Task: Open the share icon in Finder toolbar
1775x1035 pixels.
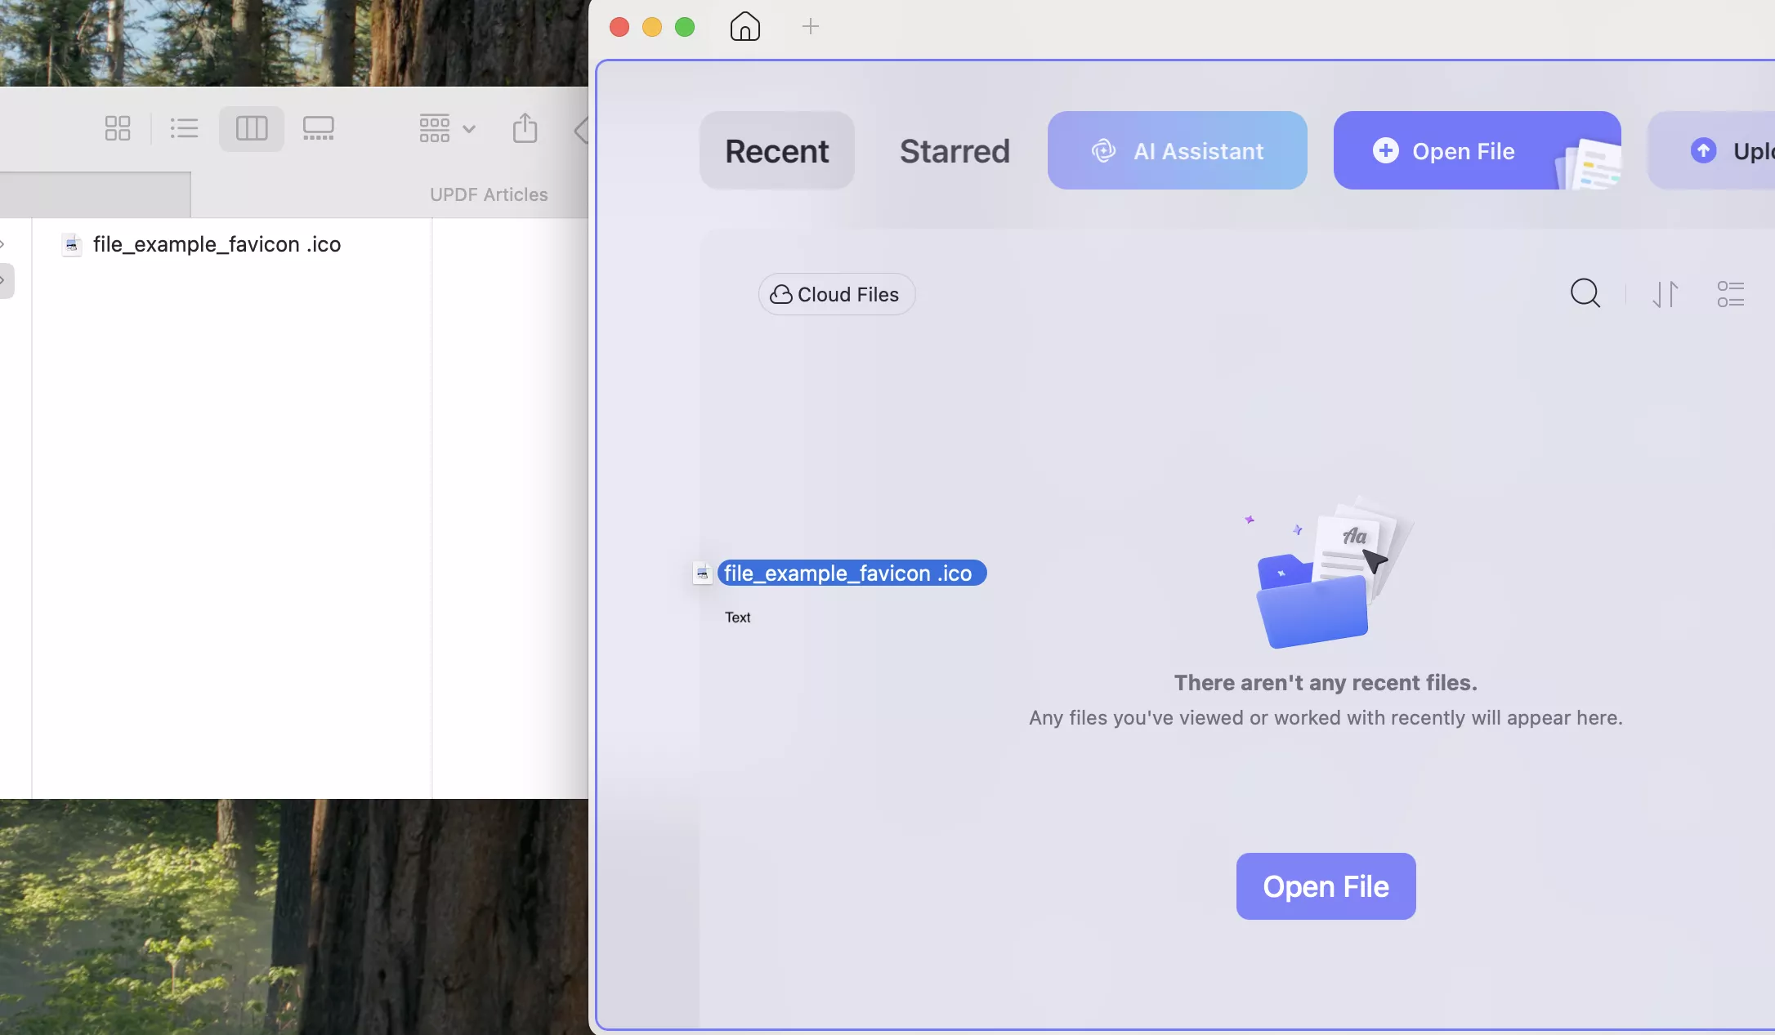Action: [x=525, y=128]
